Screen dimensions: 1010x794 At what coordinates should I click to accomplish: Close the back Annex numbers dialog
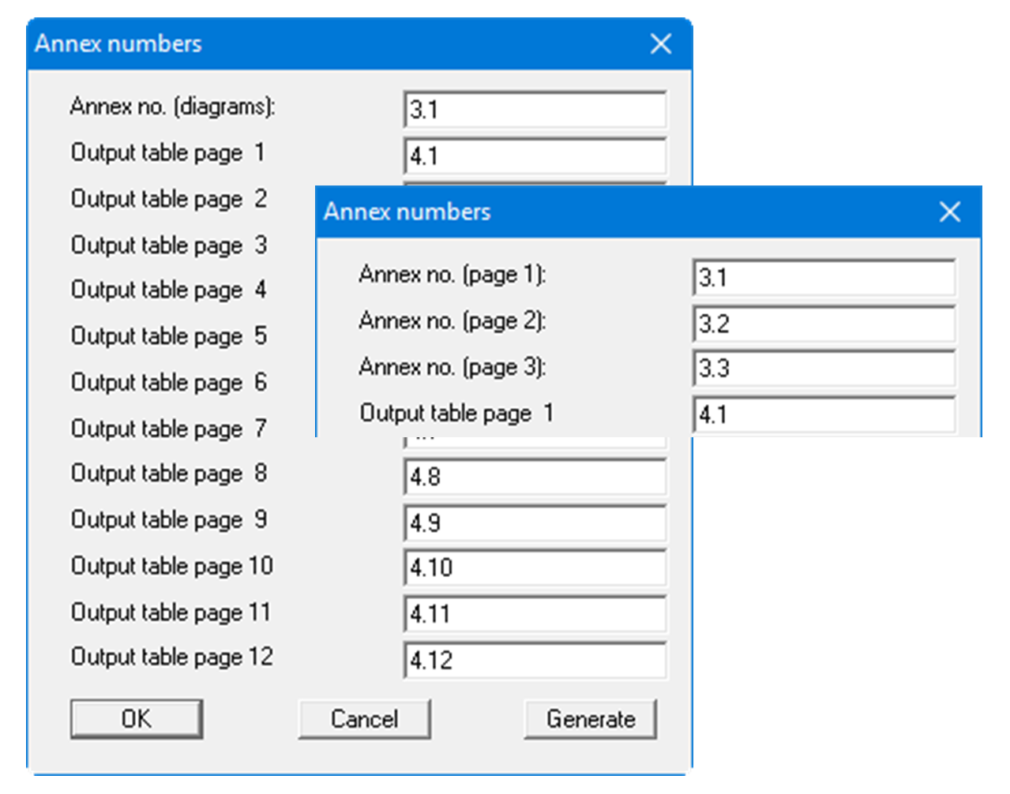661,44
